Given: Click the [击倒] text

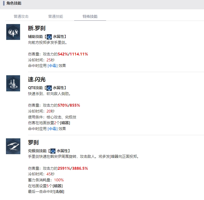Looking at the screenshot, I should 59,192.
